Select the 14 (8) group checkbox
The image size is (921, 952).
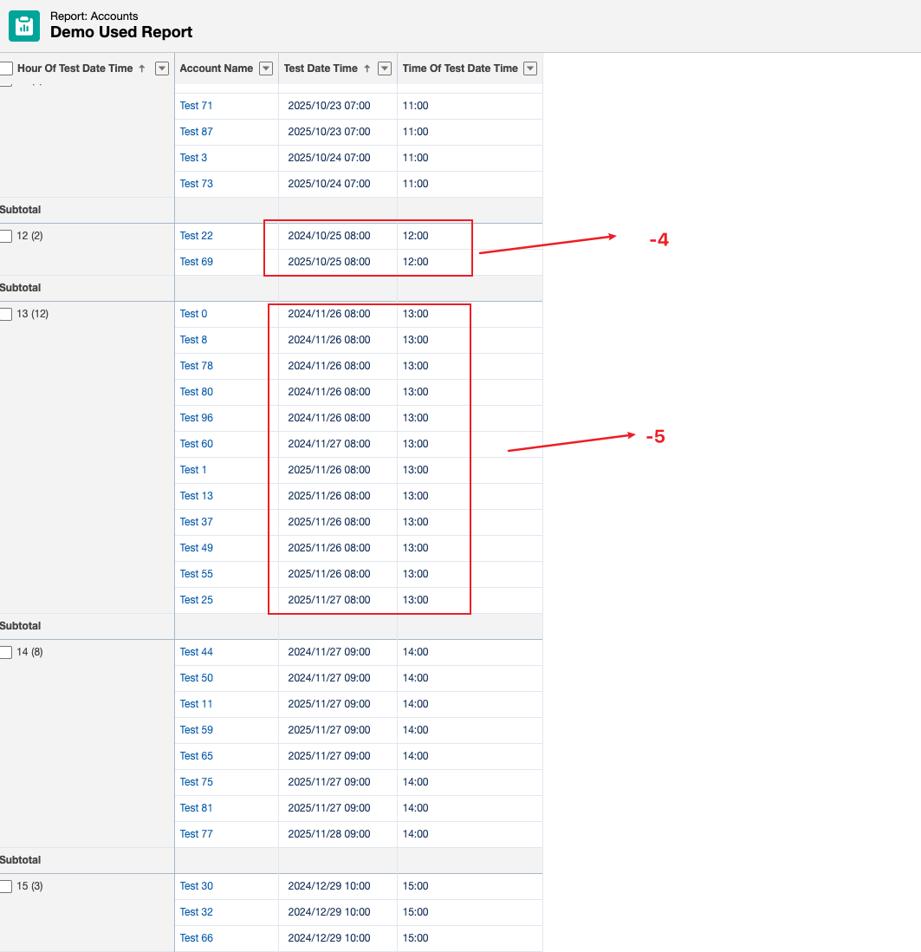(x=6, y=652)
